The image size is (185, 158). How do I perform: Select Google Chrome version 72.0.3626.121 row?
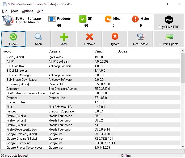pos(91,139)
